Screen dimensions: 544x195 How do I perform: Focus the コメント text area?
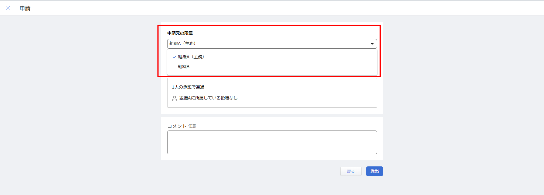coord(272,142)
